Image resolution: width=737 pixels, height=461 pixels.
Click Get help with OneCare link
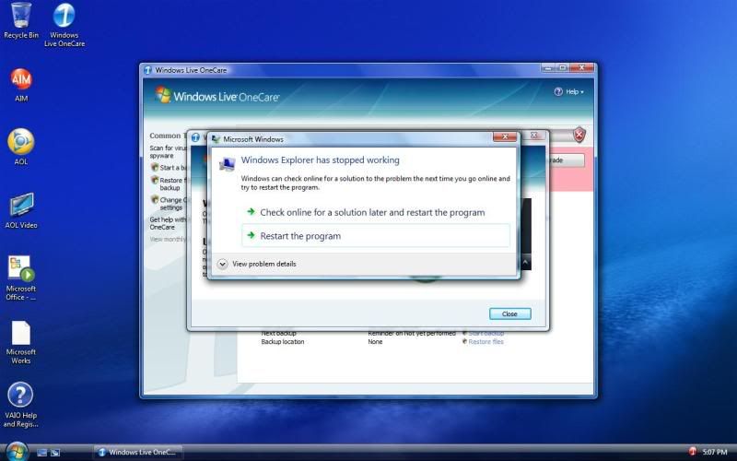click(x=168, y=223)
